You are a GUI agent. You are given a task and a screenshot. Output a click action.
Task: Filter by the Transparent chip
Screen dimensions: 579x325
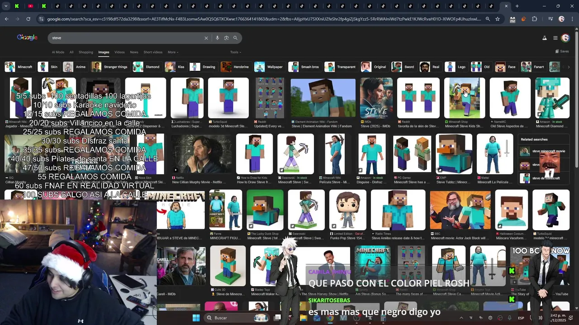coord(341,67)
